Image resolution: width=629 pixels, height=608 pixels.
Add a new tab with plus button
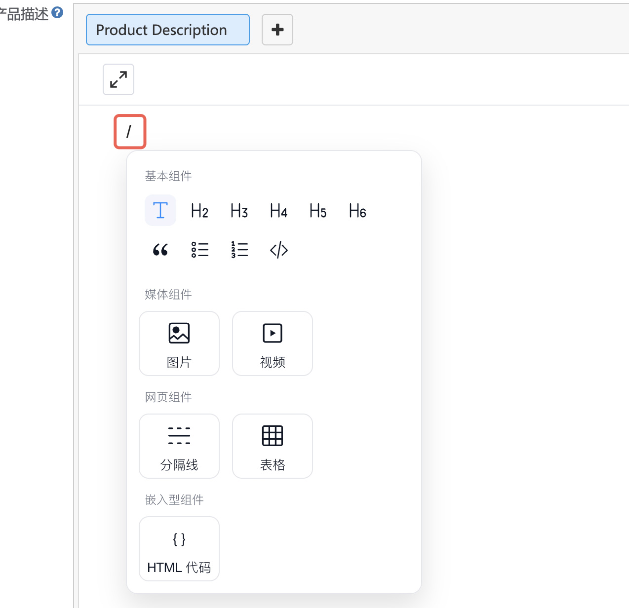point(277,30)
